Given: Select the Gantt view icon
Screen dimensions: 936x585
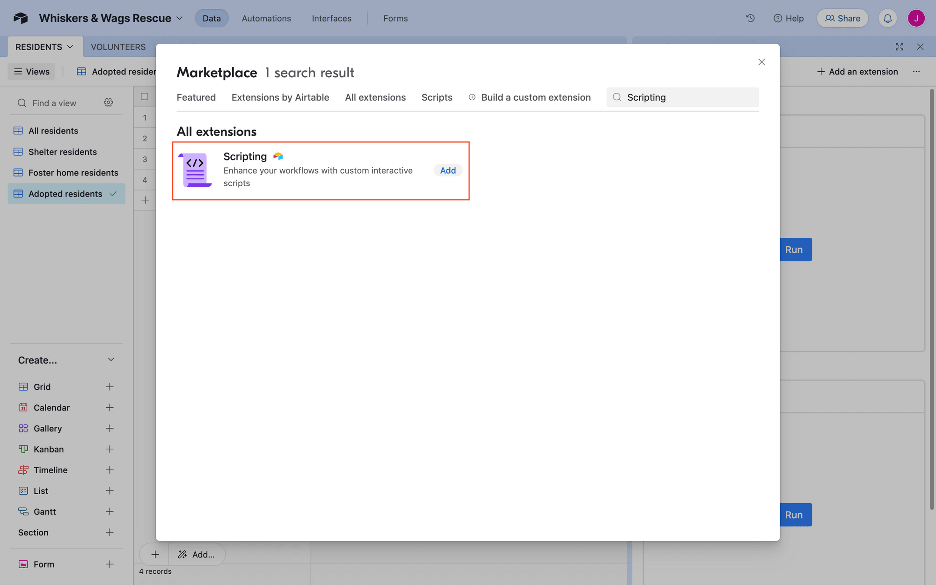Looking at the screenshot, I should coord(23,511).
